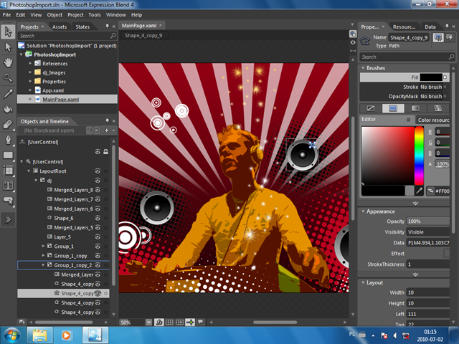Collapse the PhotoshopImport project
The height and width of the screenshot is (344, 459).
coord(21,54)
